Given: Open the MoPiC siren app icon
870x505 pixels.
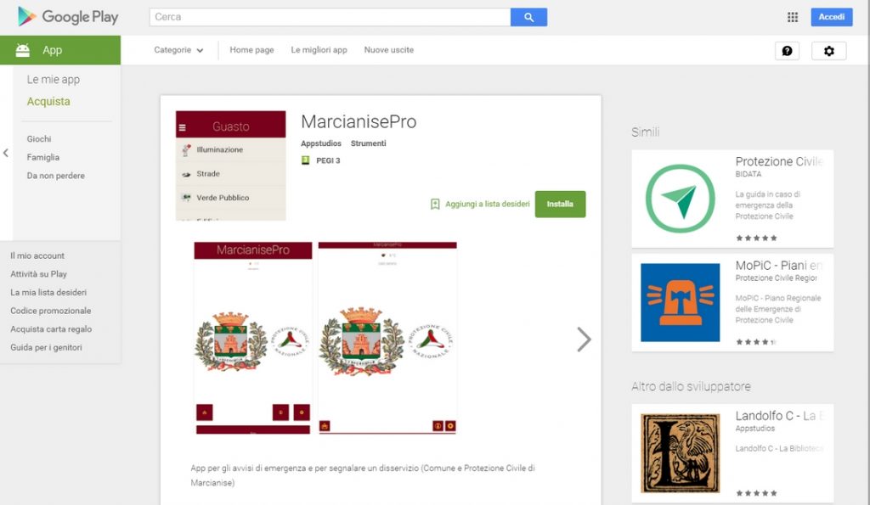Looking at the screenshot, I should [681, 303].
